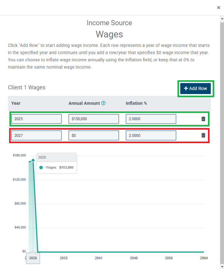Click the $0 Annual Amount field
Screen dimensions: 224x269
coord(94,135)
